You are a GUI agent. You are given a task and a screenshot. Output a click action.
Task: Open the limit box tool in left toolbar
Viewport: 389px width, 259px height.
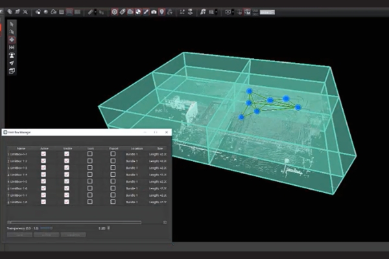(x=12, y=71)
